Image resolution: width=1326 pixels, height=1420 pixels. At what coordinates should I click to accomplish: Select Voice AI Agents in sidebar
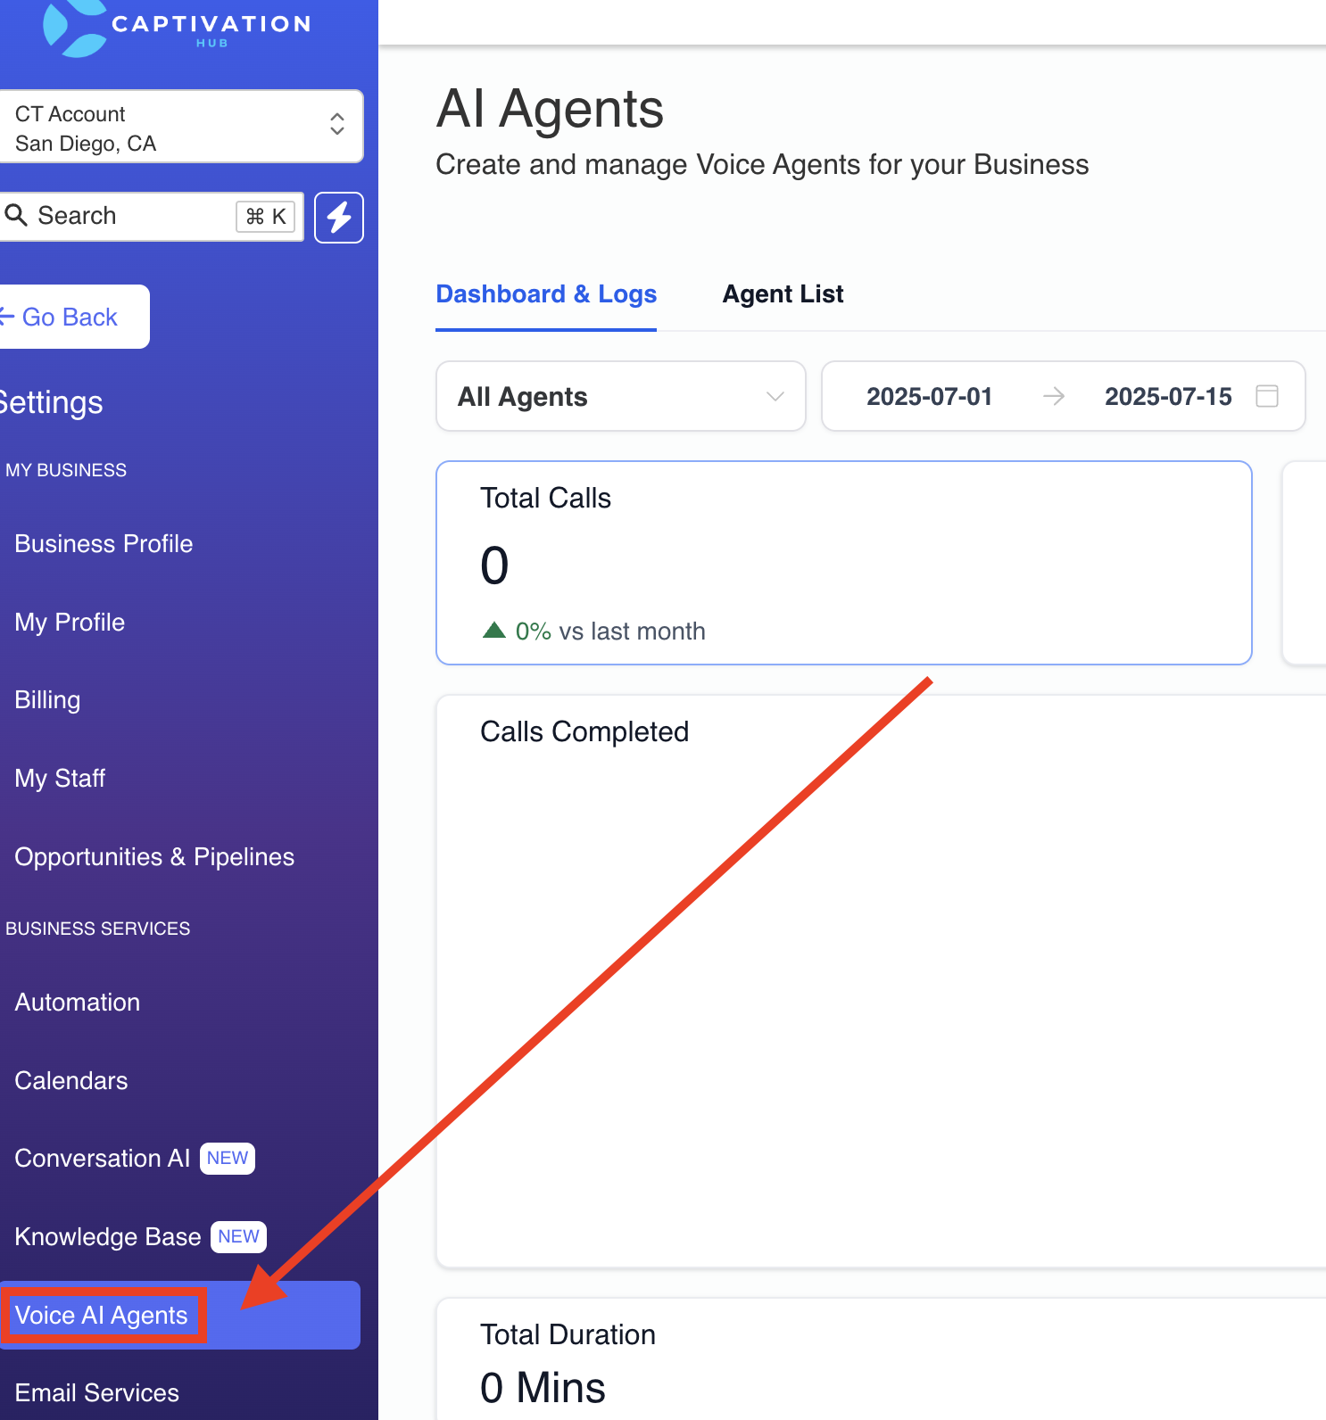tap(179, 1316)
